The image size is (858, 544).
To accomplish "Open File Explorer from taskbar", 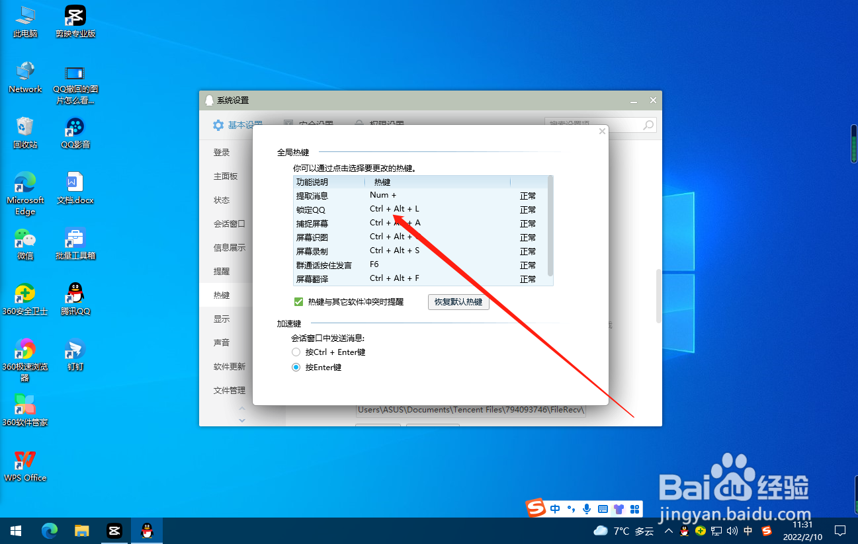I will 81,530.
